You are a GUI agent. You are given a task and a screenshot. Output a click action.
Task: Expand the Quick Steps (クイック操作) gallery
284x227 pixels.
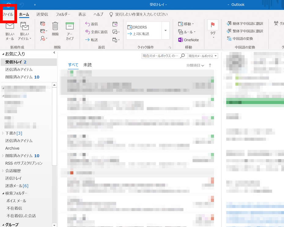coord(165,30)
